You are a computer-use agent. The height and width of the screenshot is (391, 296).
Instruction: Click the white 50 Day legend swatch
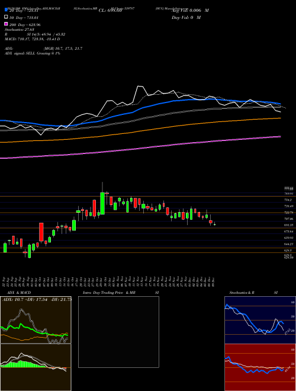(x=6, y=17)
